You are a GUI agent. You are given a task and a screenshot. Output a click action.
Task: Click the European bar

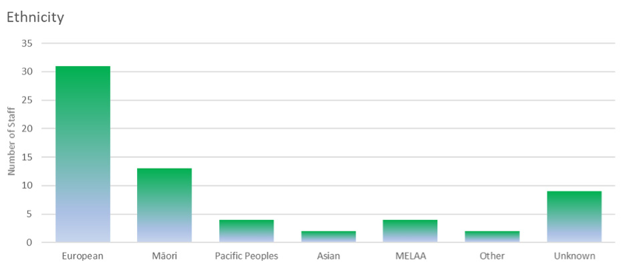pos(82,154)
